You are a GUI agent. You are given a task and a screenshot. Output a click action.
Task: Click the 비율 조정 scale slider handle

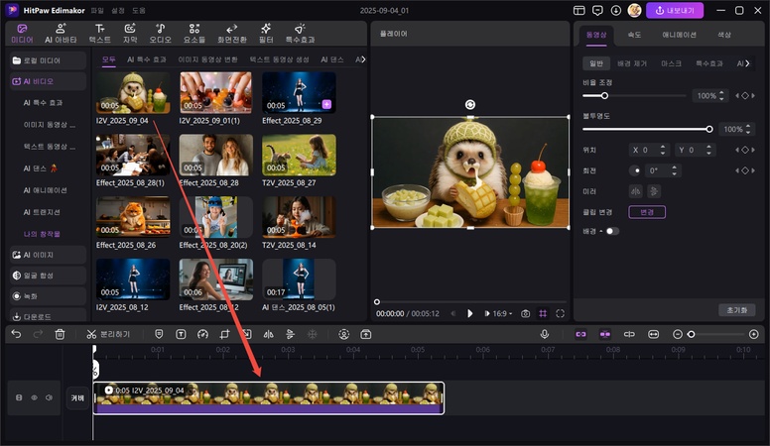pyautogui.click(x=604, y=96)
